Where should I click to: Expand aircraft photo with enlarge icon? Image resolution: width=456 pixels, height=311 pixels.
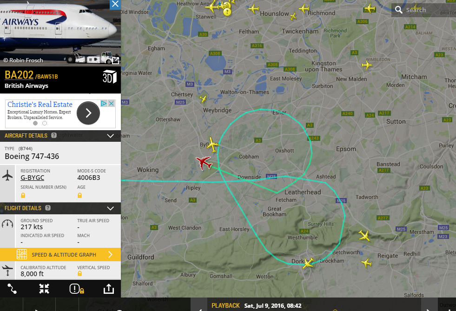coord(115,60)
